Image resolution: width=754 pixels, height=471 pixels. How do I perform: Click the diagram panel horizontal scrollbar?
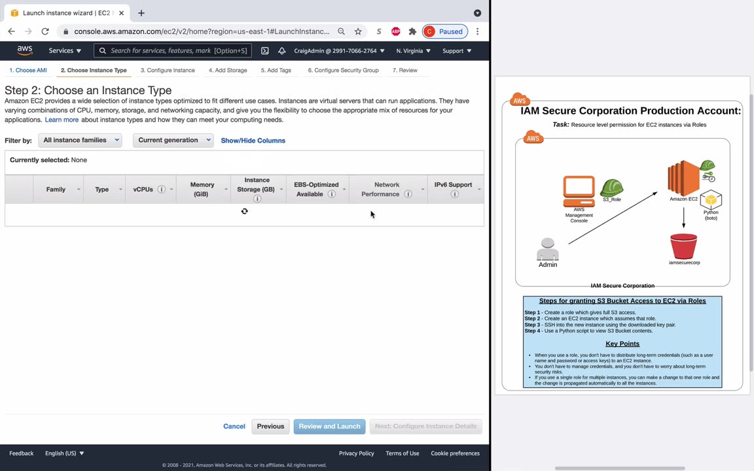pyautogui.click(x=620, y=468)
